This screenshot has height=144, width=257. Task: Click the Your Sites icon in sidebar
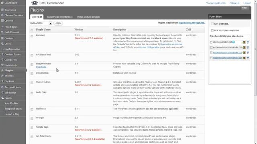point(2,10)
